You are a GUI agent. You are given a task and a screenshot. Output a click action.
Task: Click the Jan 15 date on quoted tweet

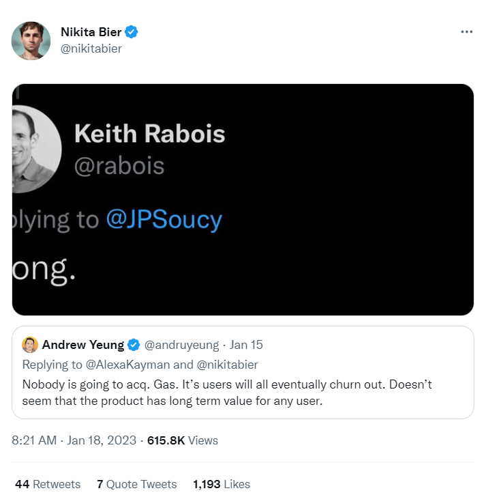(x=246, y=345)
